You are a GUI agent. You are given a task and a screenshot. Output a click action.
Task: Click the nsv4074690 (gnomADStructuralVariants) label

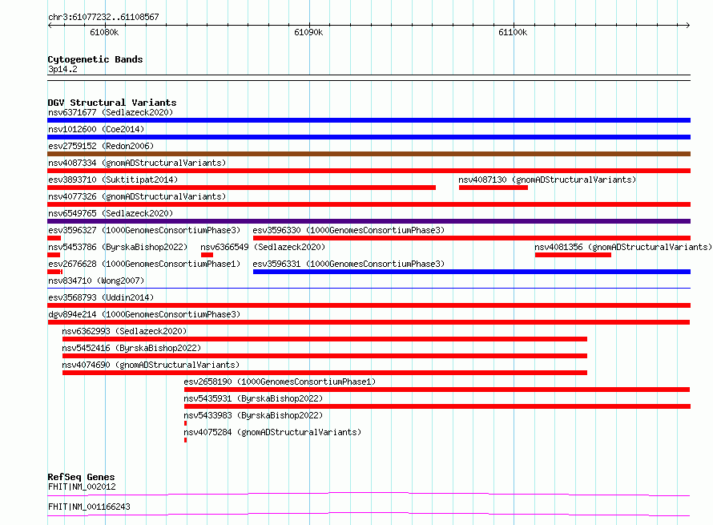(151, 365)
